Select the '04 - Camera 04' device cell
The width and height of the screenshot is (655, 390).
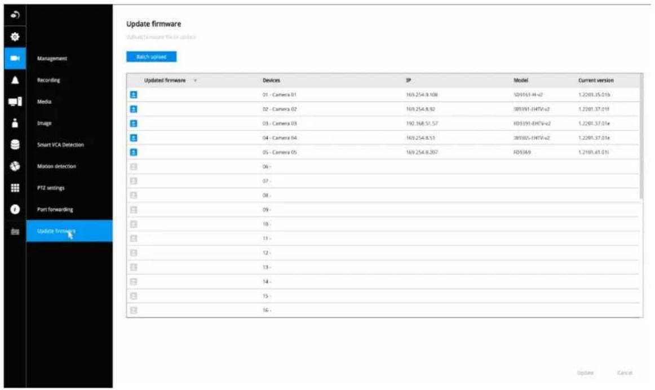(x=280, y=138)
